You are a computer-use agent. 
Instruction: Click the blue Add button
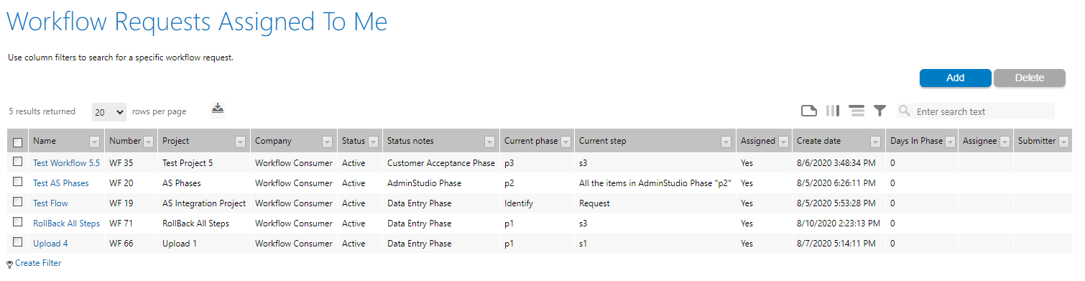coord(955,78)
